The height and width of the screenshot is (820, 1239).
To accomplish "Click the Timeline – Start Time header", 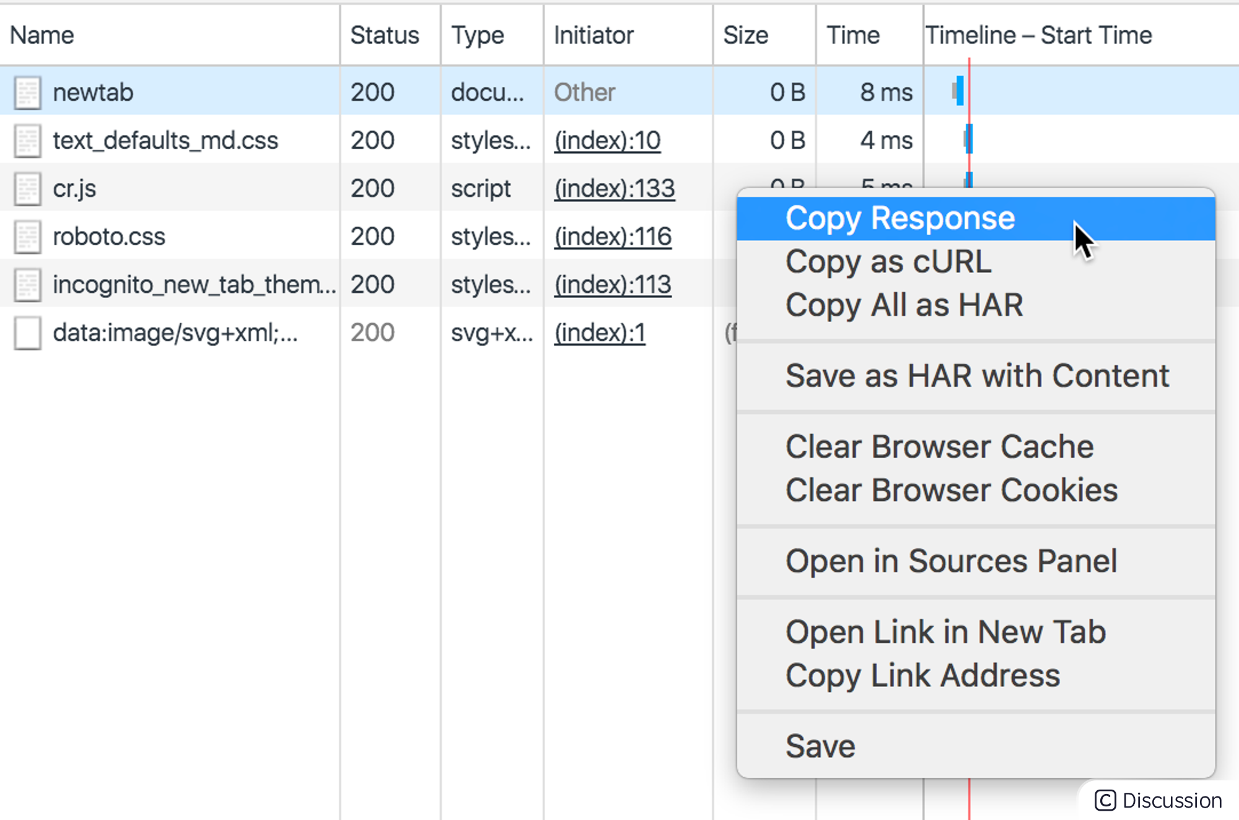I will 1038,35.
